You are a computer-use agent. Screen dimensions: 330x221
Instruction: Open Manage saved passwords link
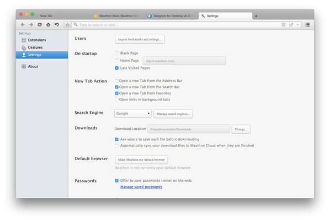click(x=141, y=187)
